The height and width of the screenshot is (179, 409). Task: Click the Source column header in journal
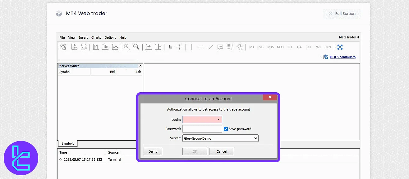(x=113, y=152)
